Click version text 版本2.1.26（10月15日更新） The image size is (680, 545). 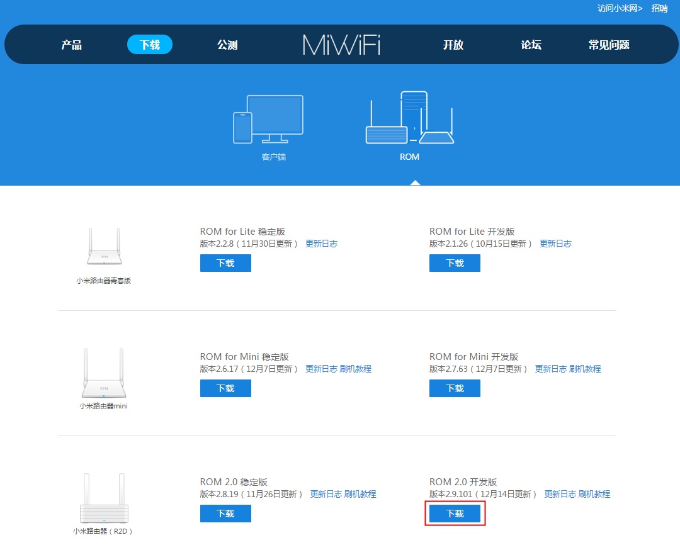481,244
